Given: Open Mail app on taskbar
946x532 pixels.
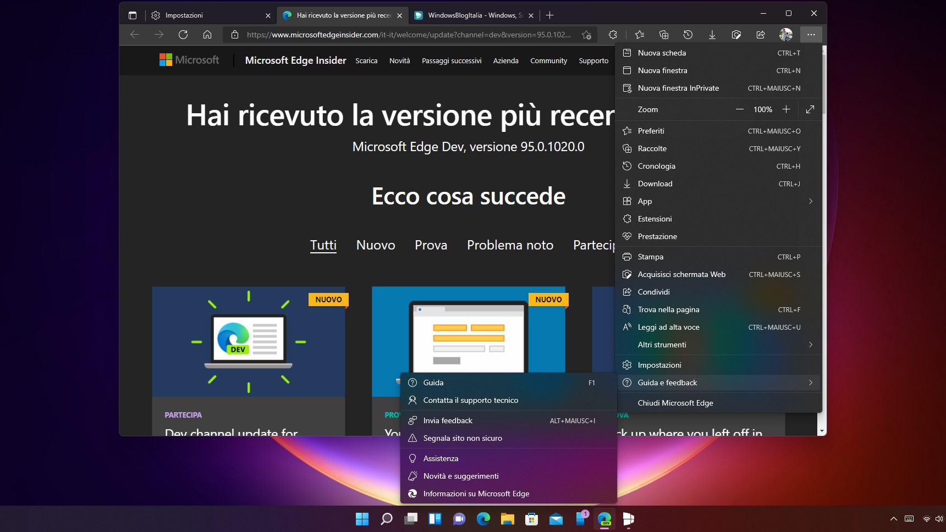Looking at the screenshot, I should click(x=556, y=519).
